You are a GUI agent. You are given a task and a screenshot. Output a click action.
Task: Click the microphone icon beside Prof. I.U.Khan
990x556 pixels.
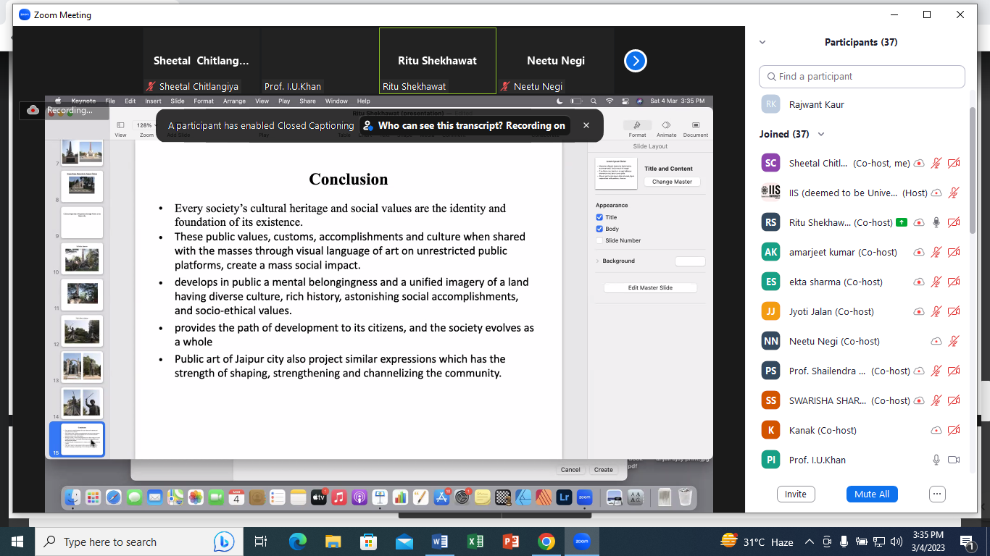(x=936, y=460)
